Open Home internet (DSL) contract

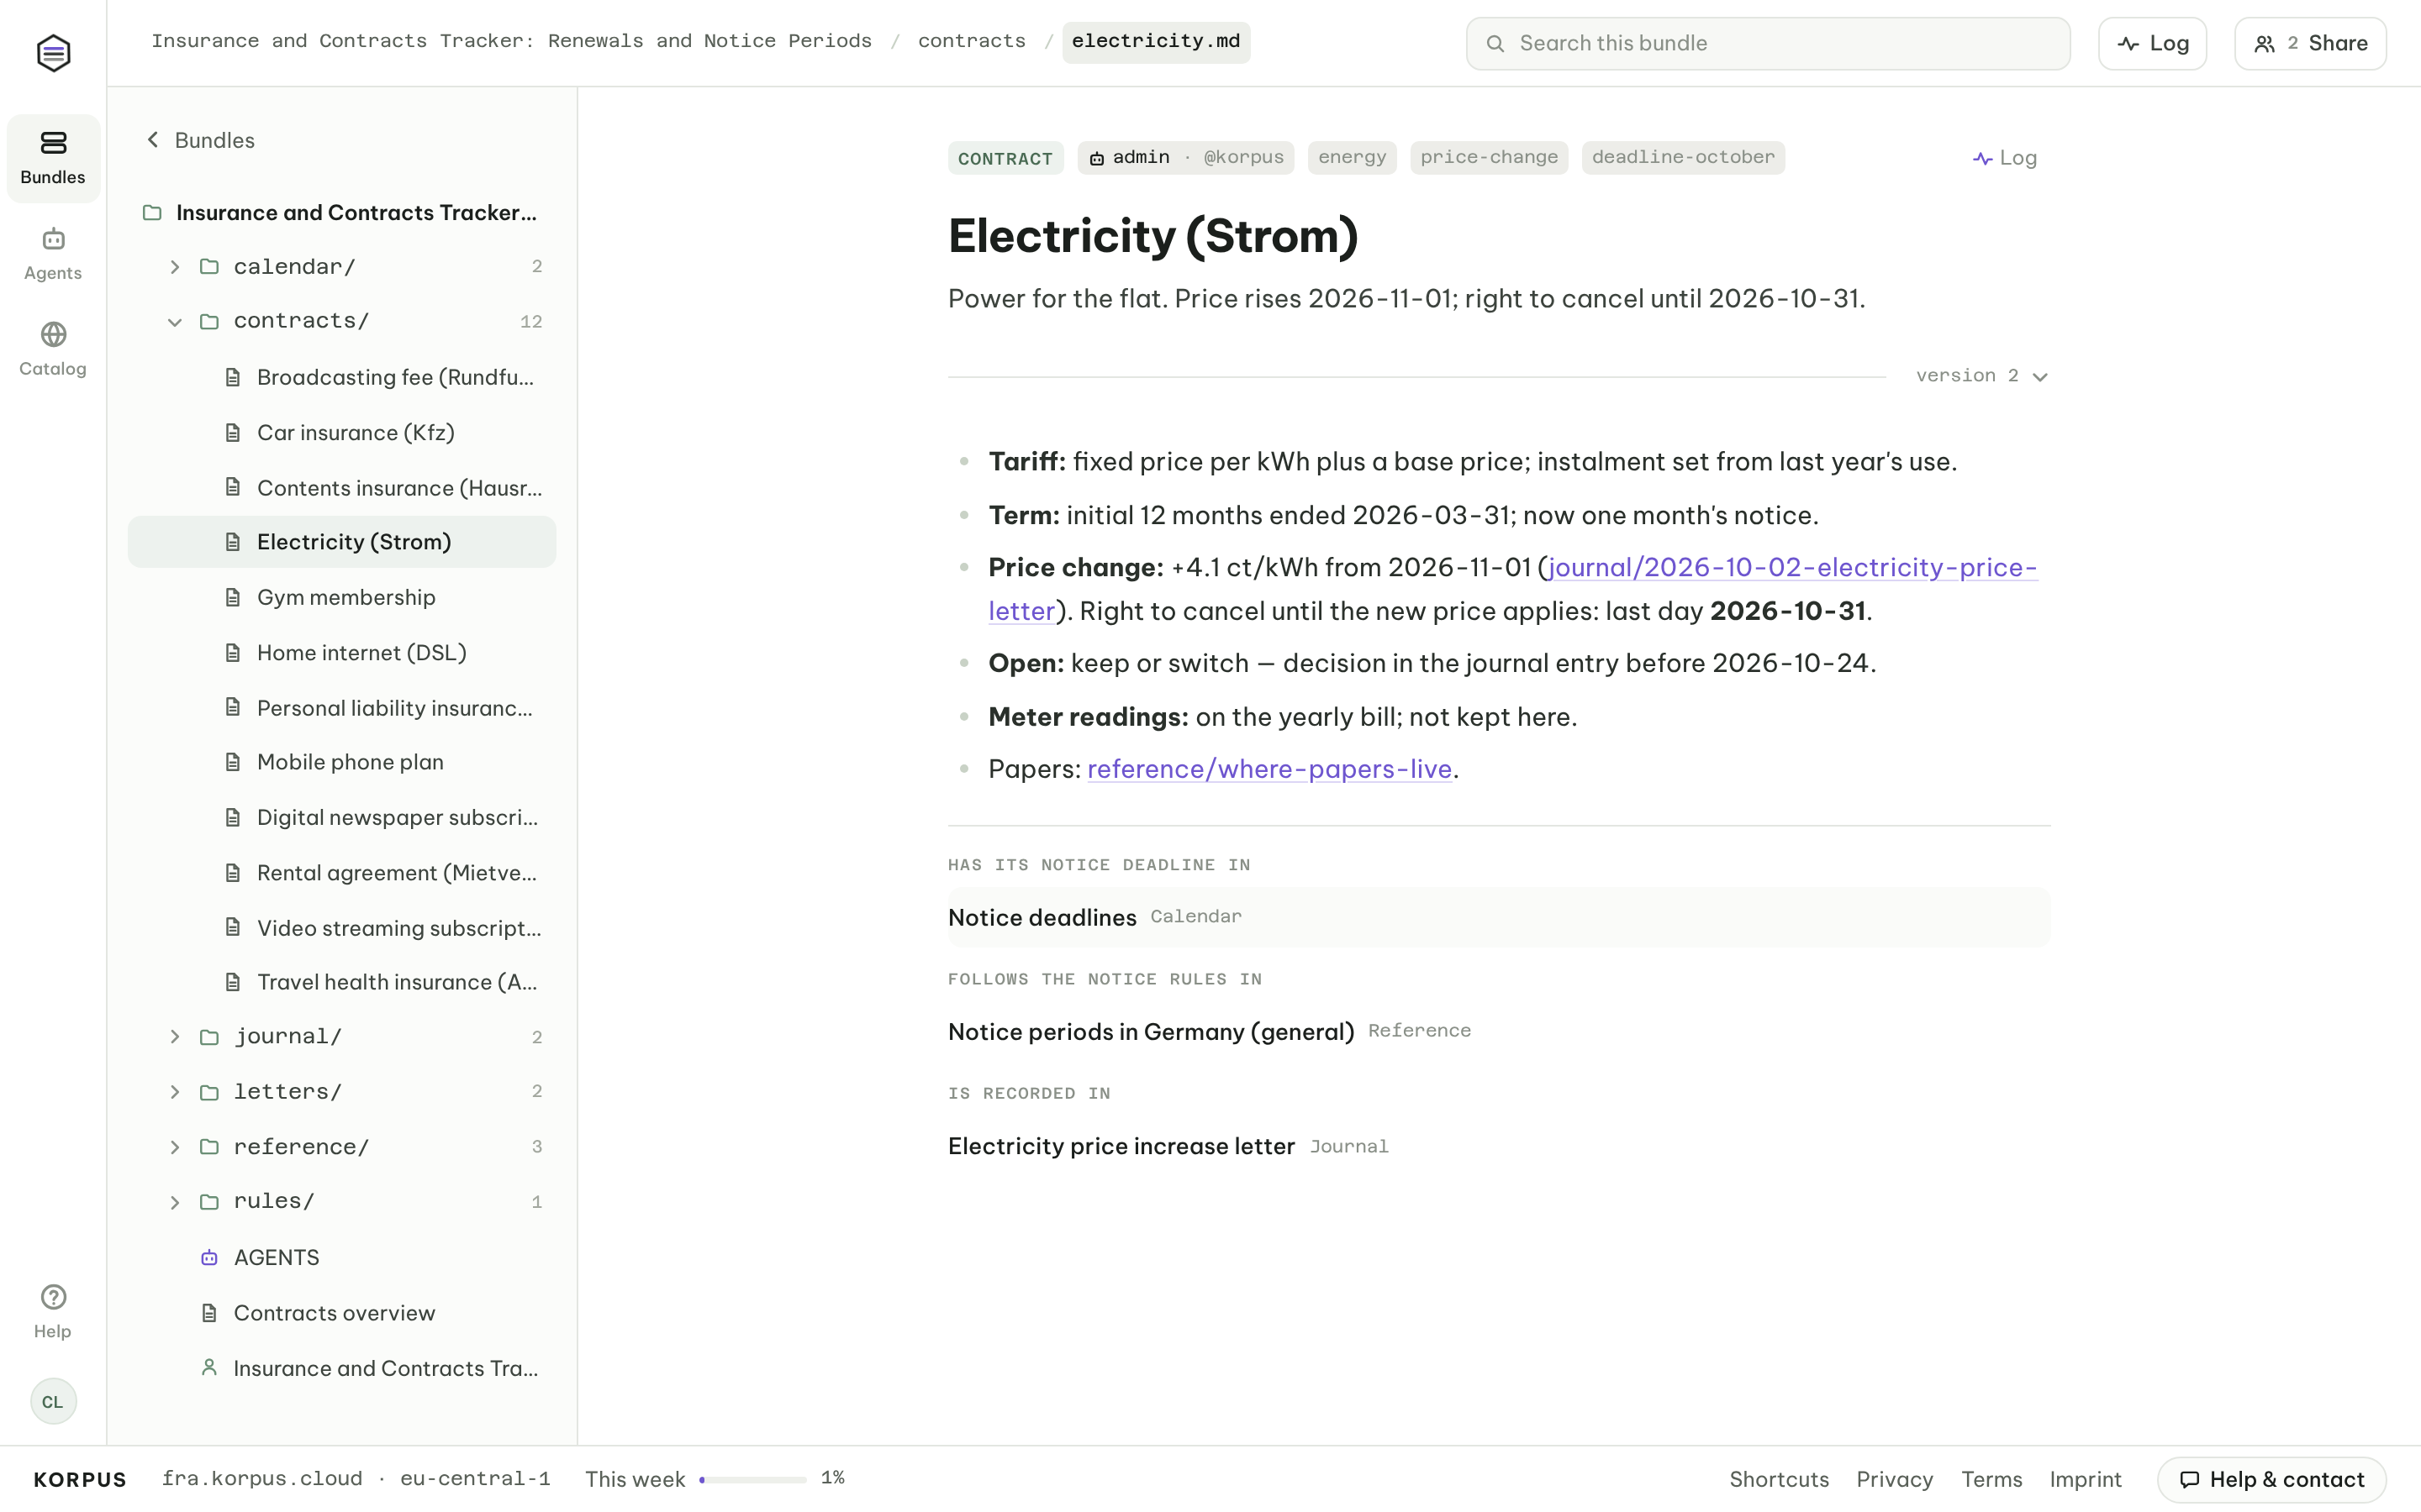click(342, 652)
